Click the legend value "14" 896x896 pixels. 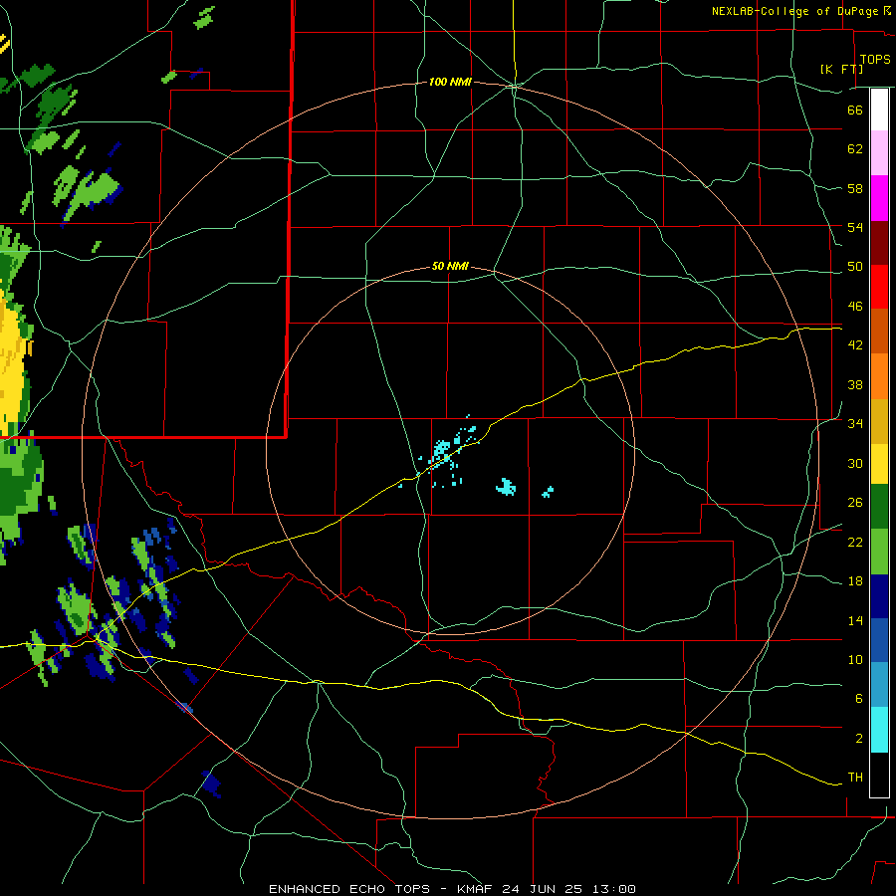[855, 620]
